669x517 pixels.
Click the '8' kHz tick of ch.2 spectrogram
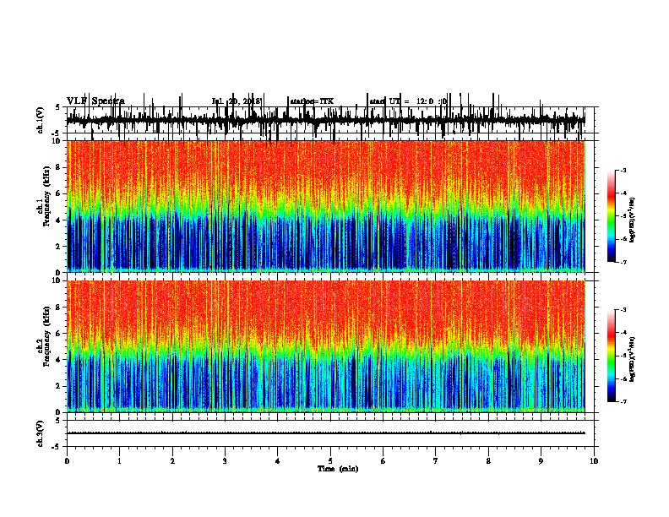[59, 307]
